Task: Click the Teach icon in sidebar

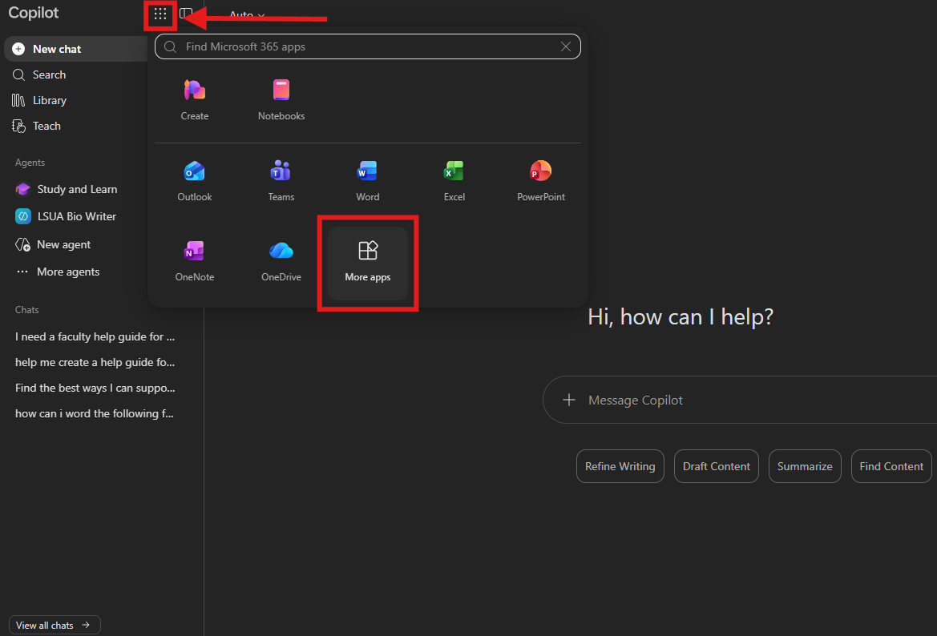Action: point(19,126)
